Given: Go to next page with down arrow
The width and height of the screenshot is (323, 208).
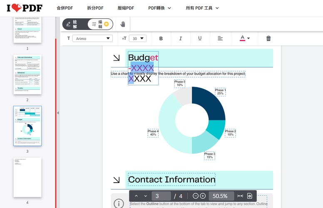Looking at the screenshot, I should pos(145,196).
